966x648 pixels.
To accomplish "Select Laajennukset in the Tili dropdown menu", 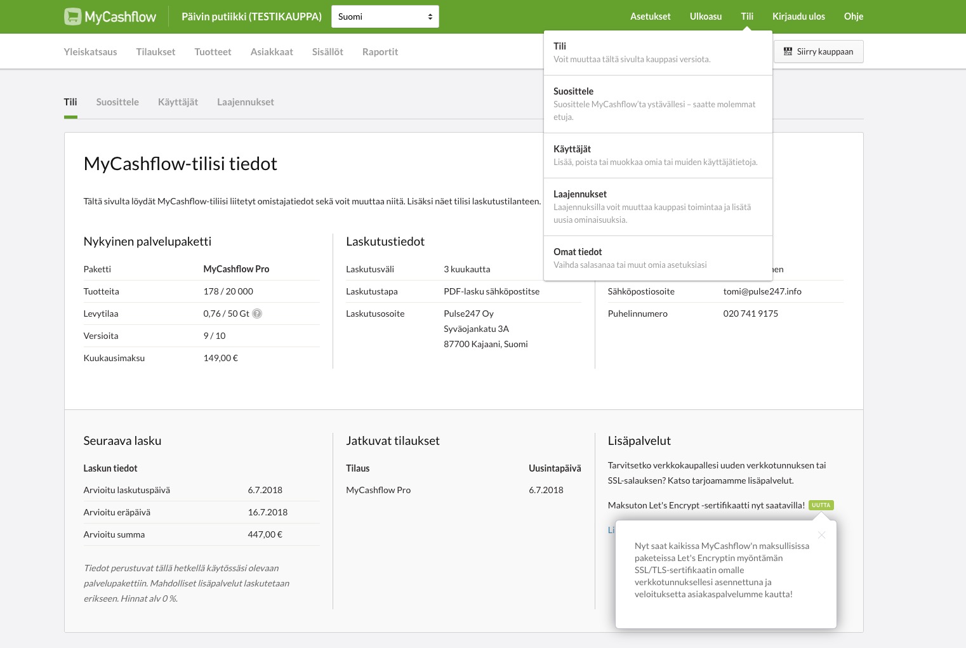I will coord(658,206).
